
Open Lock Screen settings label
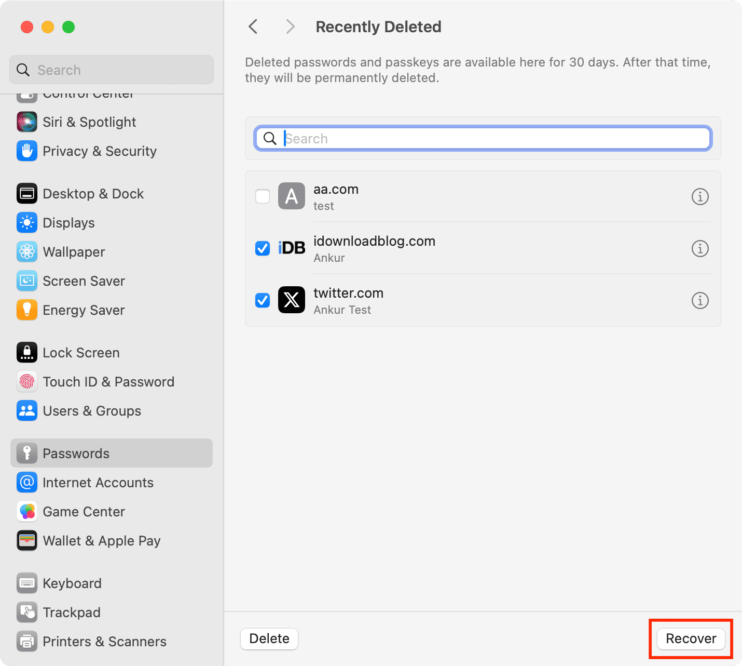click(x=81, y=353)
